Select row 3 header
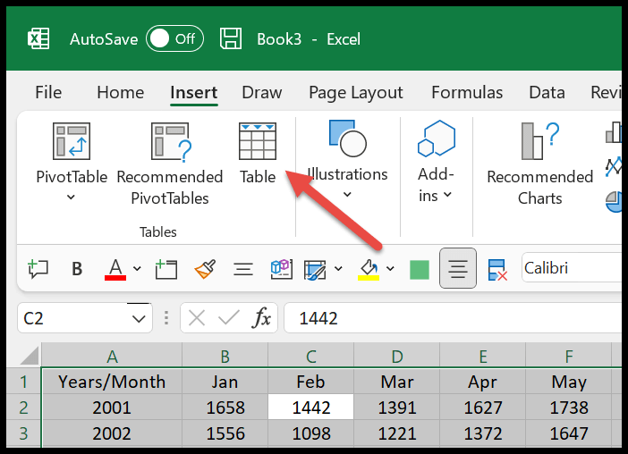Image resolution: width=628 pixels, height=454 pixels. click(23, 433)
